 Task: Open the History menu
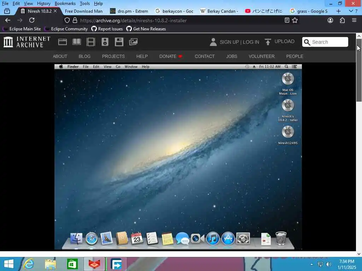(43, 4)
